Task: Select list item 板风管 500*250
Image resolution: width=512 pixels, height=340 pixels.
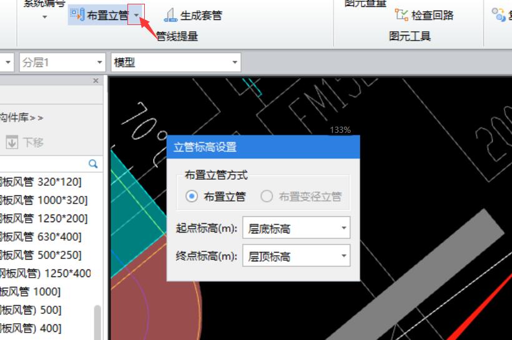Action: [x=41, y=255]
